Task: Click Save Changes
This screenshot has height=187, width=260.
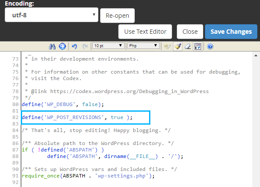Action: point(231,32)
